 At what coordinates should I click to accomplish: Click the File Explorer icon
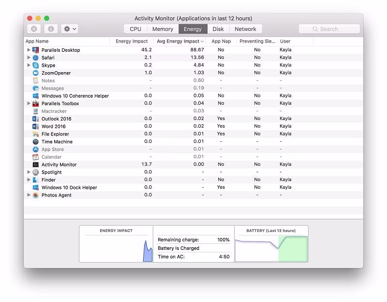(35, 134)
